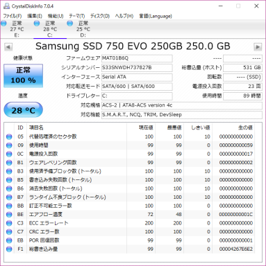Switch to the C: drive tab at 28 °C

point(50,29)
